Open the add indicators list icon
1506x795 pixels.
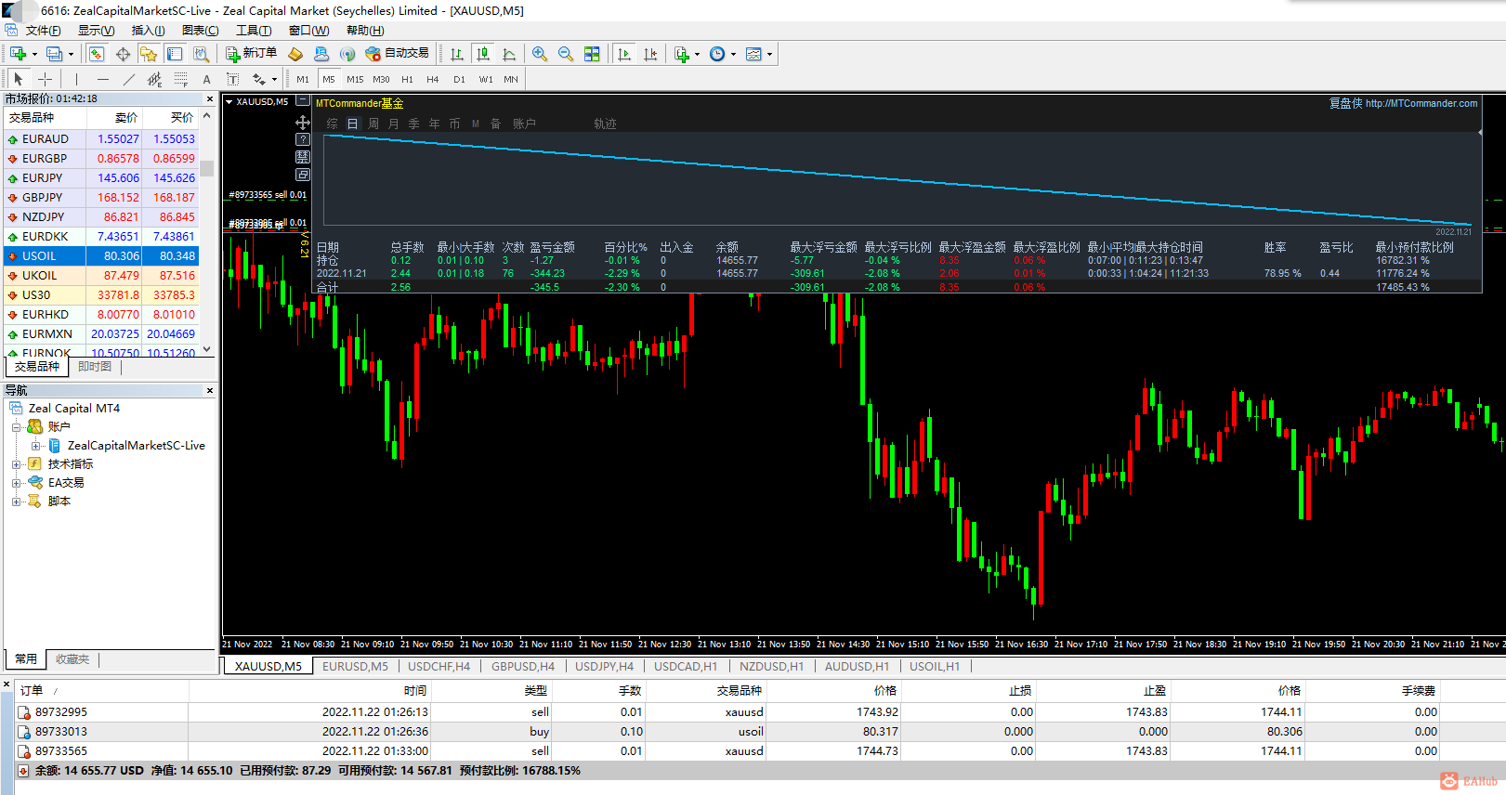[682, 54]
